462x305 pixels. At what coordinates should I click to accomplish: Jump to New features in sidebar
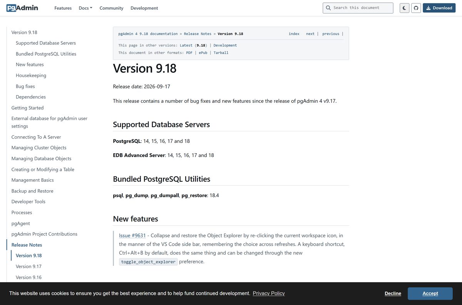pyautogui.click(x=30, y=65)
